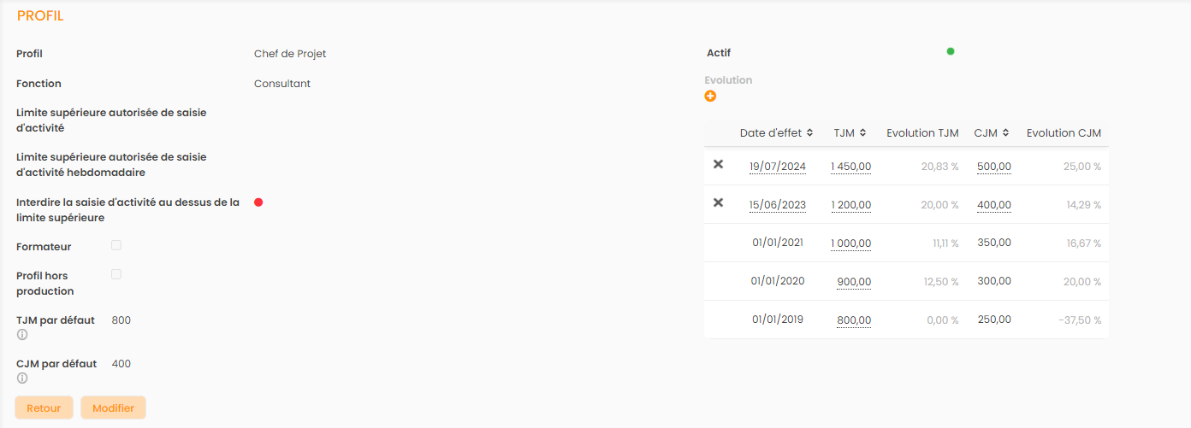1191x428 pixels.
Task: Edit the 400,00 CJM value
Action: coord(993,205)
